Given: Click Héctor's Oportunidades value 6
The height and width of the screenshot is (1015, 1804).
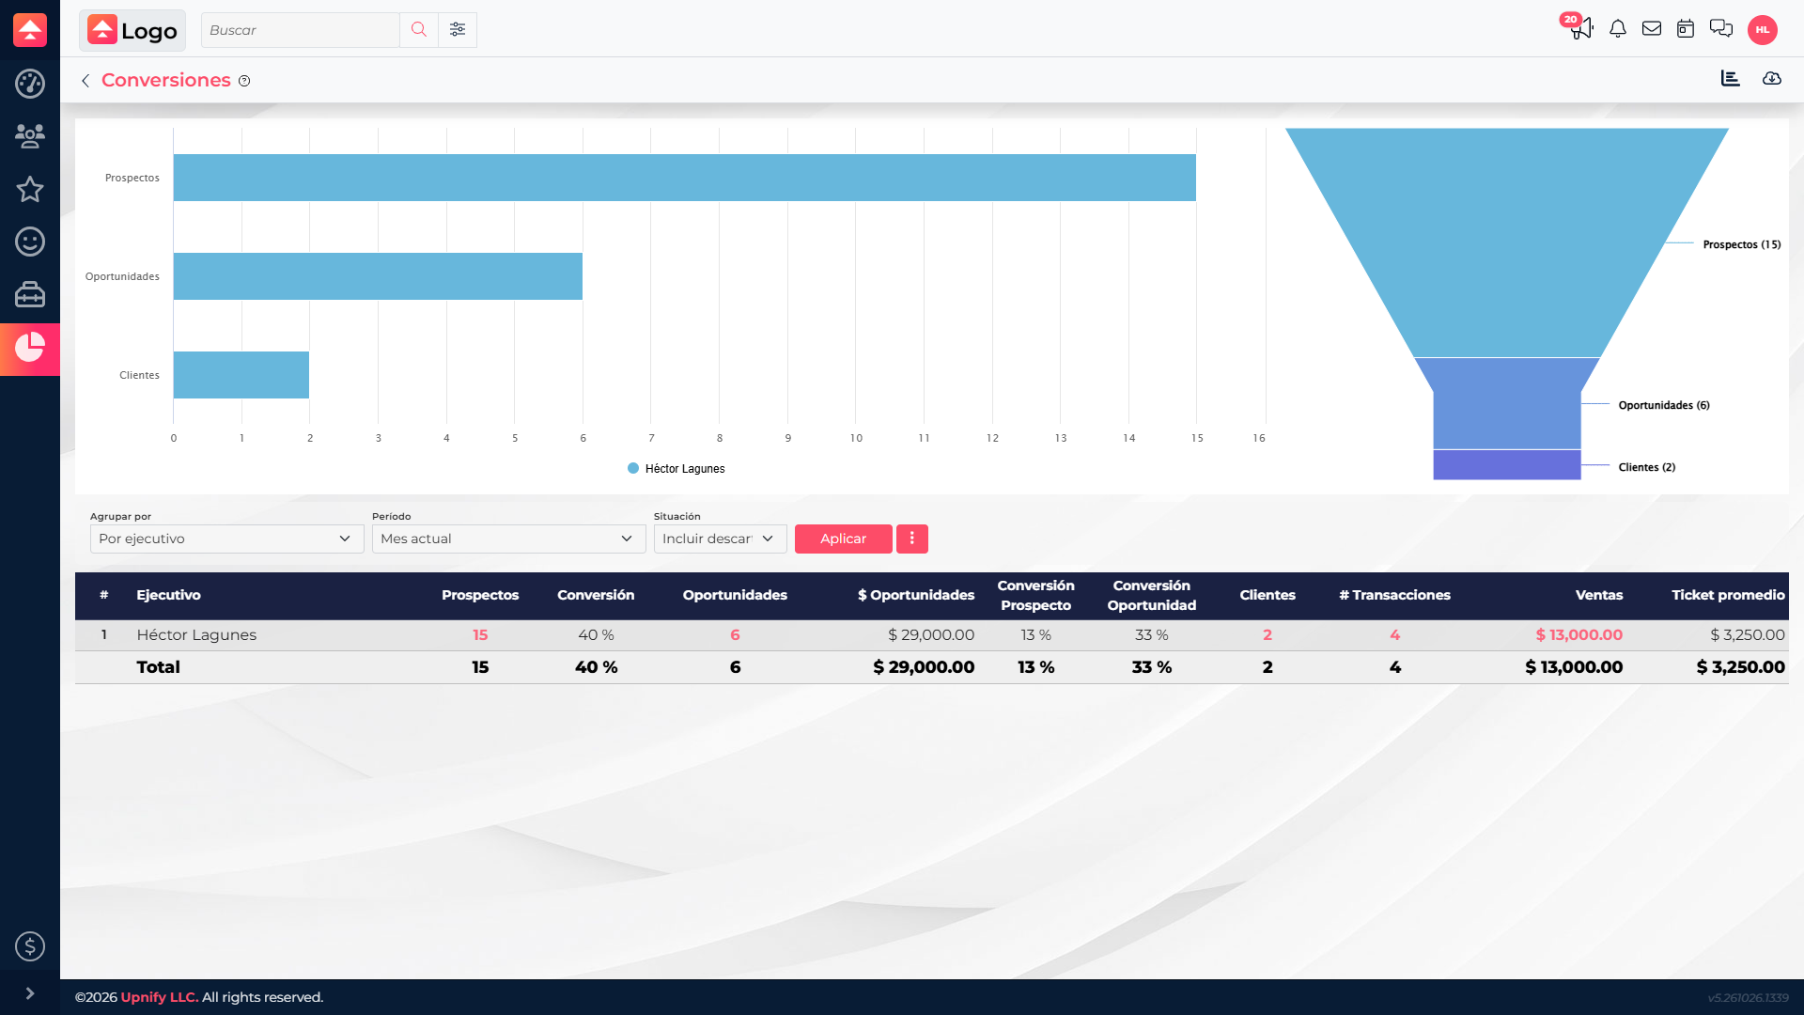Looking at the screenshot, I should click(735, 635).
